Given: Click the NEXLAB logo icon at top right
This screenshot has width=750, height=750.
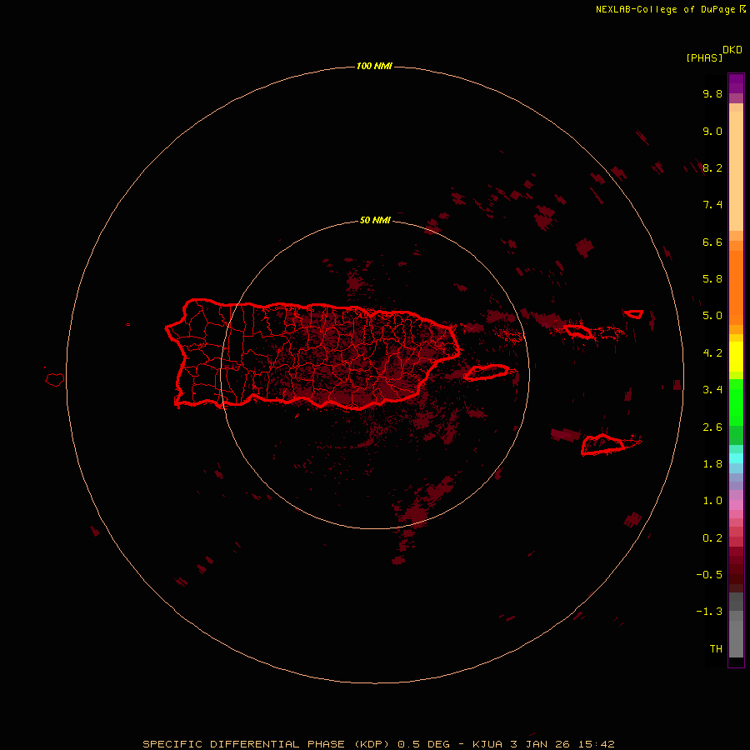Looking at the screenshot, I should (x=742, y=9).
